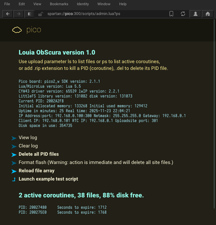216x225 pixels.
Task: Click the View log link
Action: (28, 138)
